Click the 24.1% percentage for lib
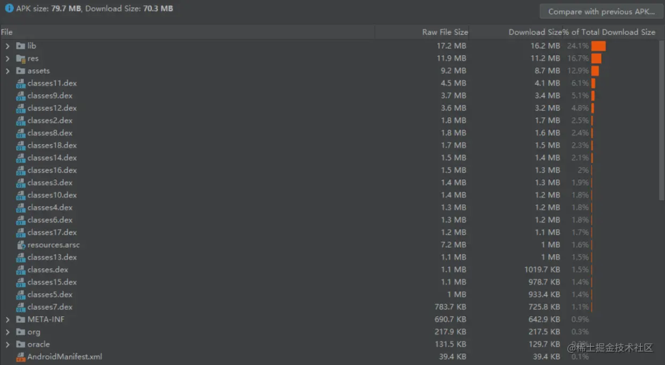 [578, 46]
